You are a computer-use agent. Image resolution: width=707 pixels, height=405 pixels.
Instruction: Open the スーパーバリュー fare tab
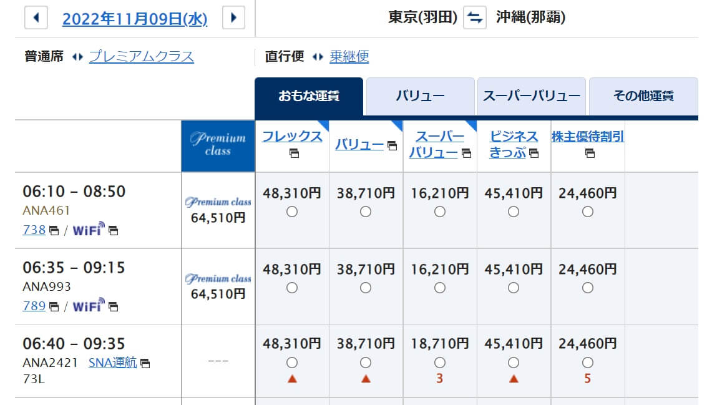click(x=531, y=97)
